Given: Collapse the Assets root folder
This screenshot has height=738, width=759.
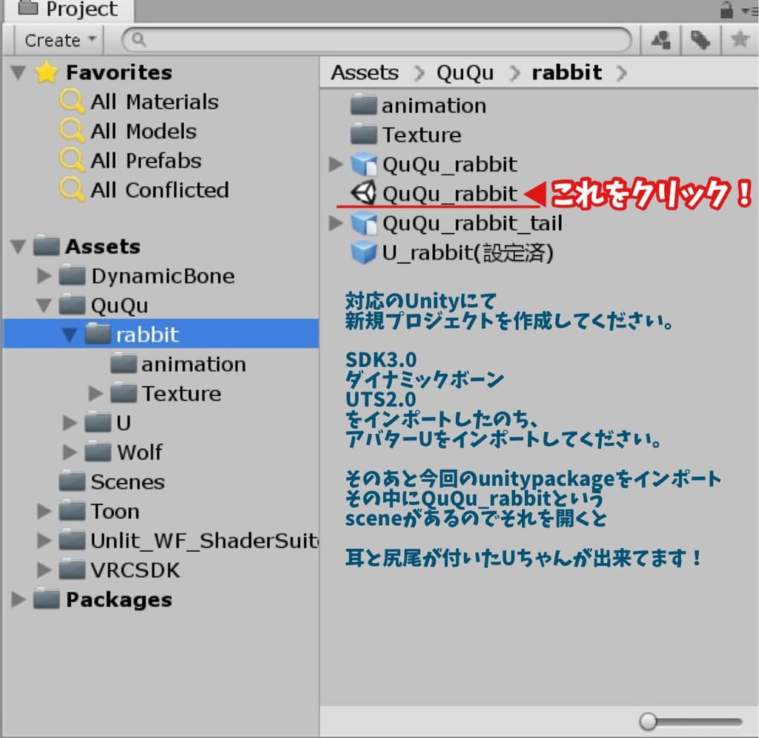Looking at the screenshot, I should [19, 247].
